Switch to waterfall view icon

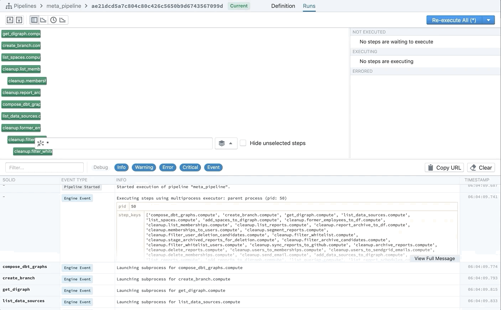[x=43, y=20]
